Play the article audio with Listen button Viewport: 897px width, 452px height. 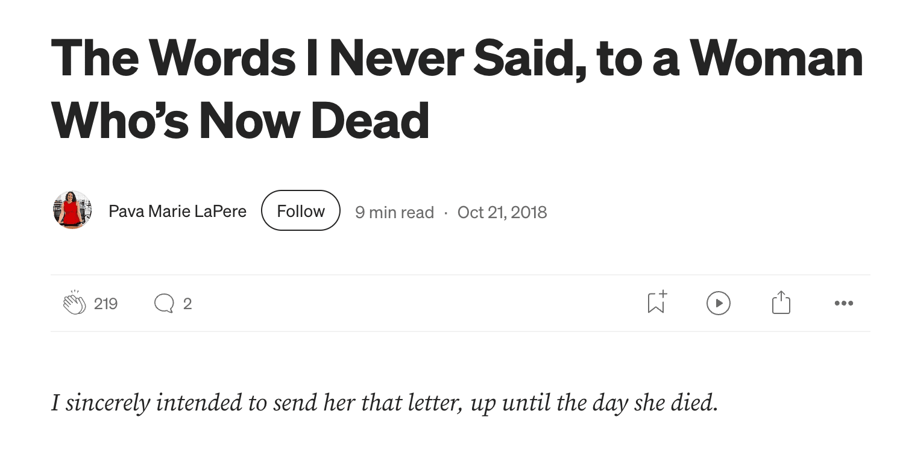click(718, 303)
